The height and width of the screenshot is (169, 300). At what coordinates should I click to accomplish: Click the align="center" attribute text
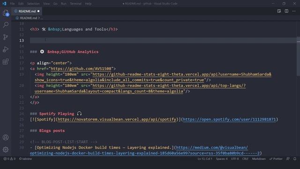coord(53,63)
